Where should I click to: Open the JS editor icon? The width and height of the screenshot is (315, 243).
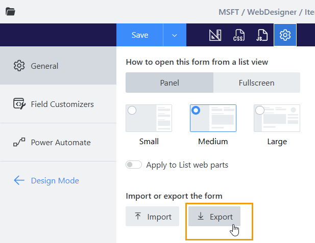coord(261,35)
